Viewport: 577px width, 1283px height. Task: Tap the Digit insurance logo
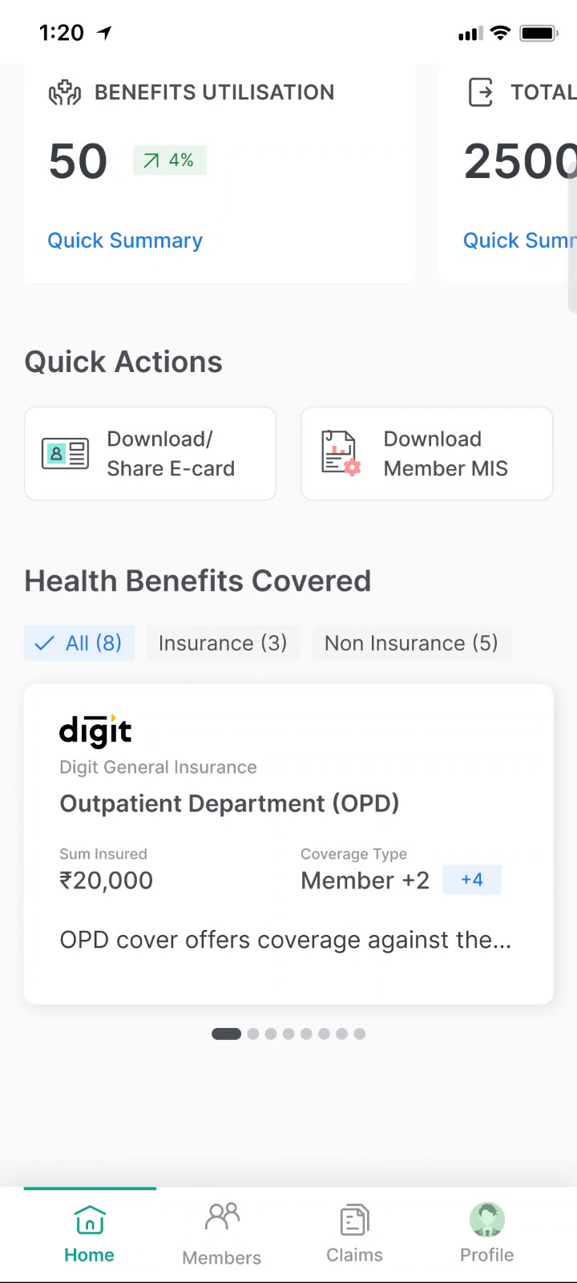(x=95, y=731)
